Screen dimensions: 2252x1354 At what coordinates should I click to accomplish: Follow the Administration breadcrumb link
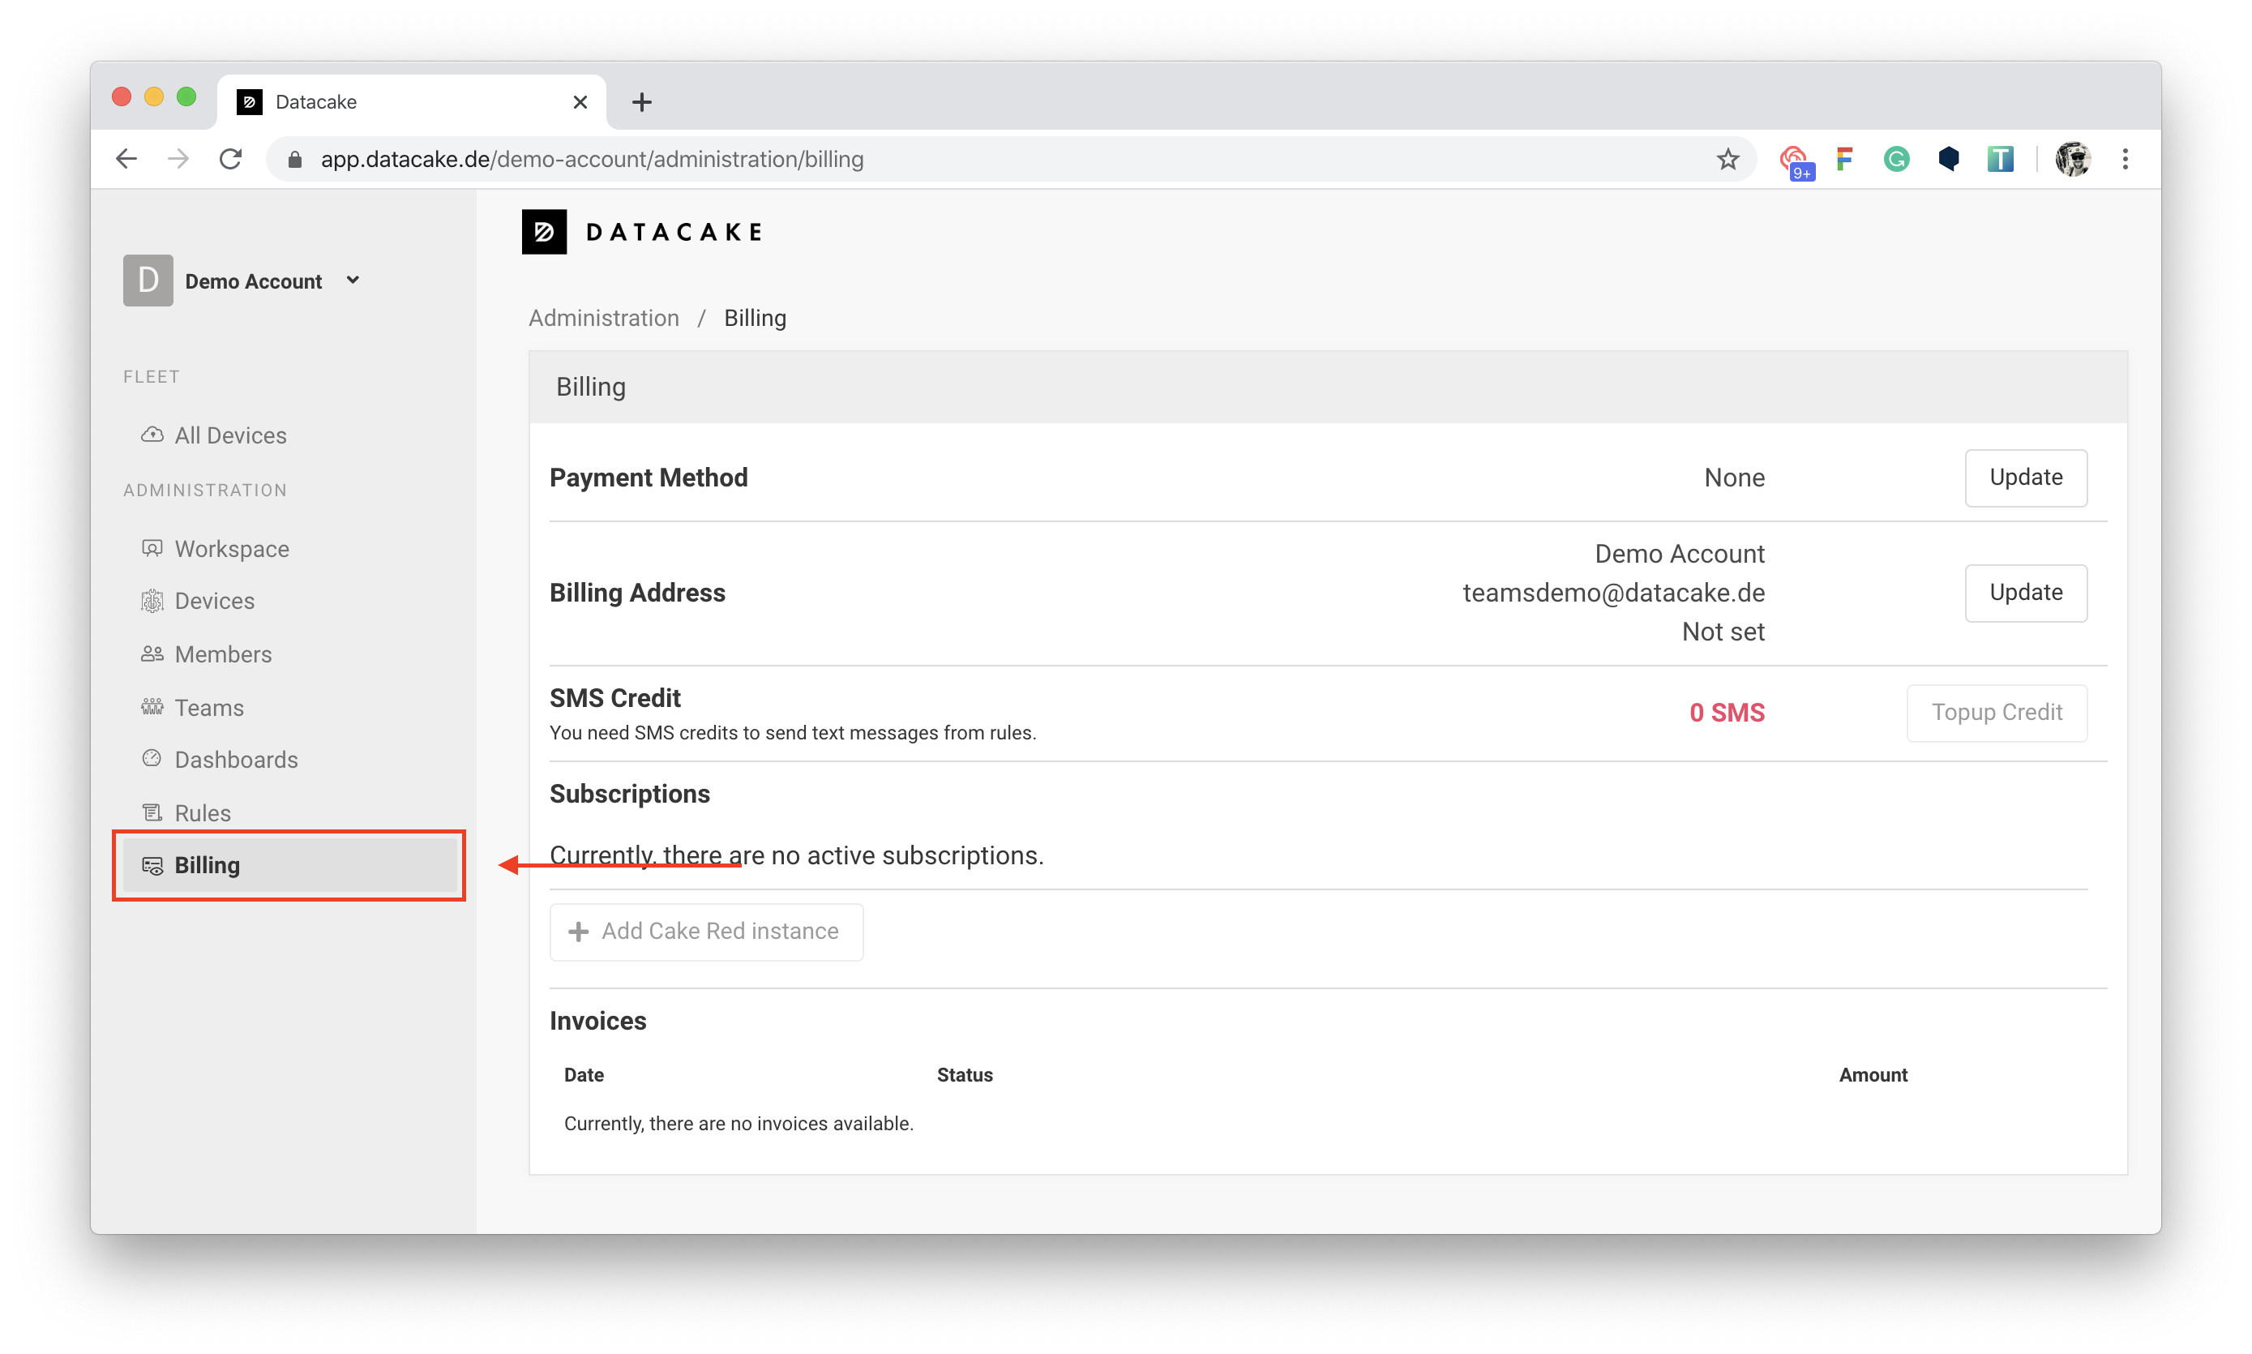[604, 318]
